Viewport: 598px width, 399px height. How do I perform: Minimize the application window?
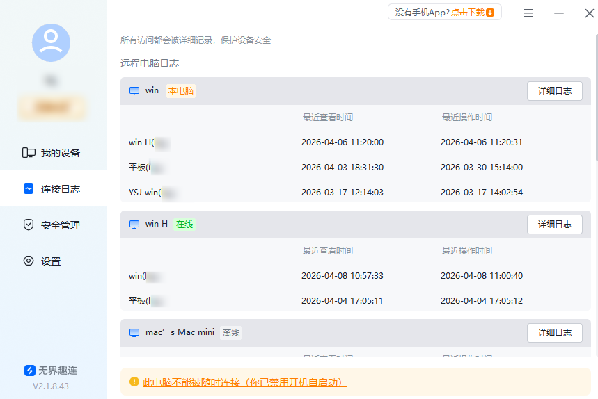pos(559,13)
